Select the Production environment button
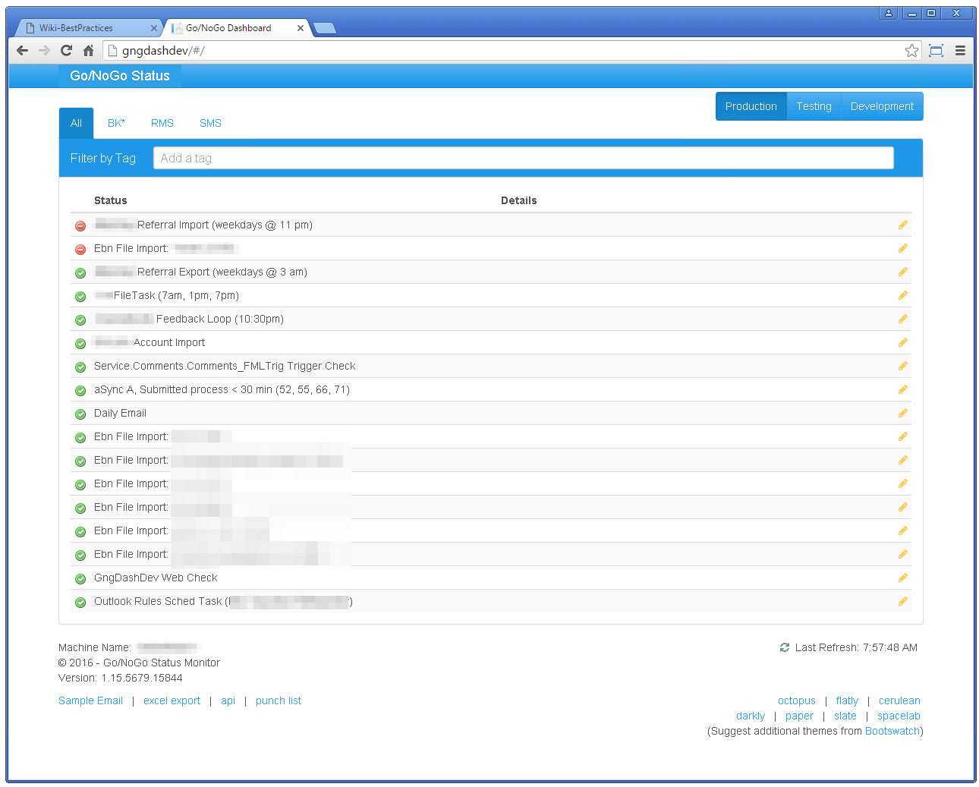This screenshot has width=979, height=787. click(x=751, y=106)
